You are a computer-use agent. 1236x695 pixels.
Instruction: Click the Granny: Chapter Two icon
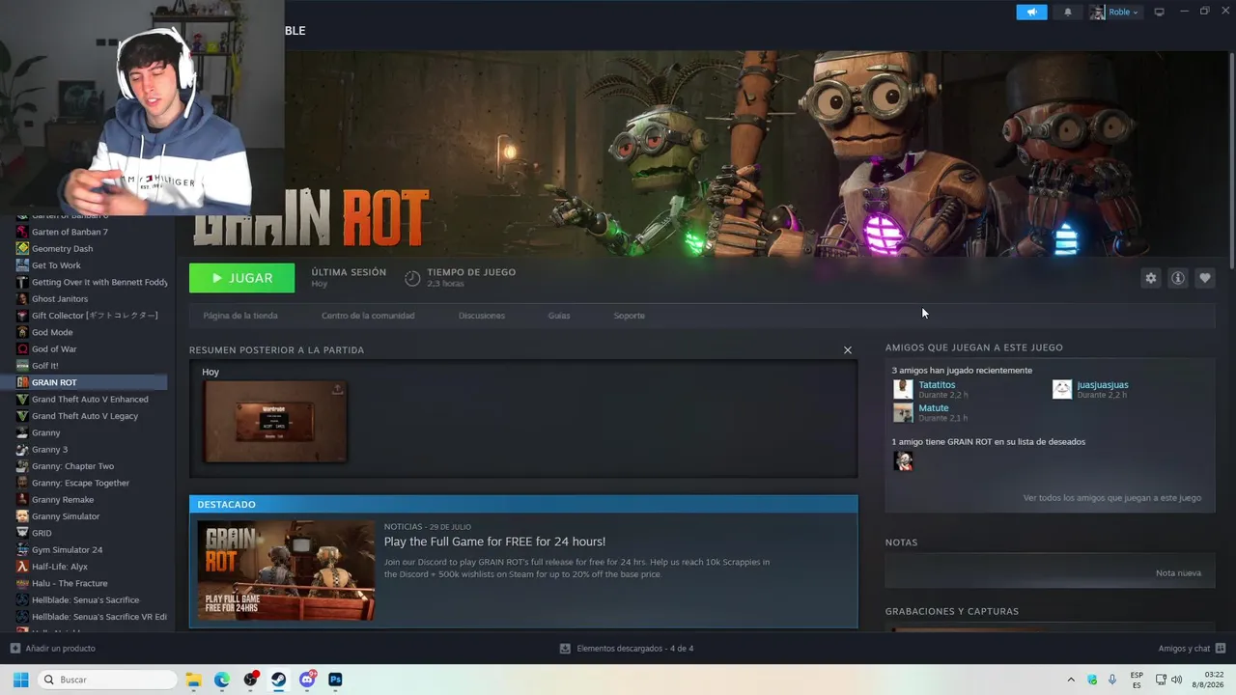click(x=22, y=466)
